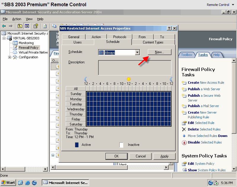
Task: Switch to the Content Types tab
Action: click(153, 42)
